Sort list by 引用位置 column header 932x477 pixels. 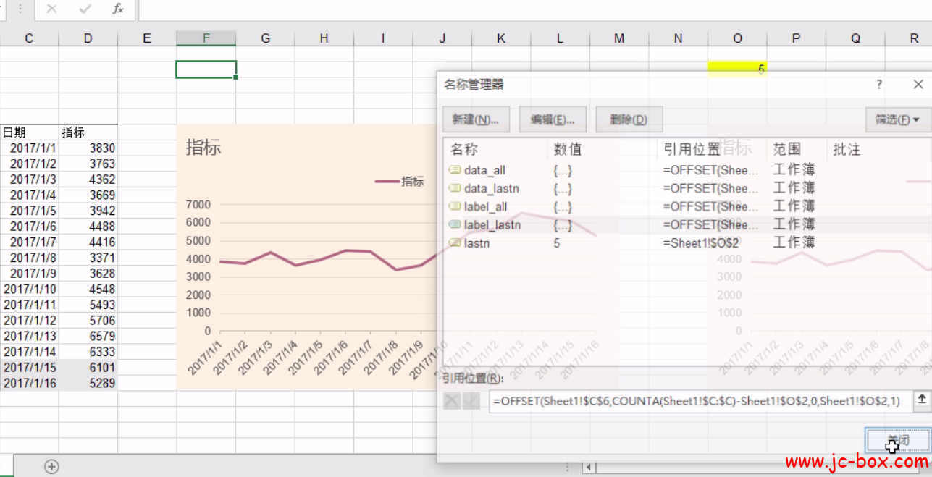[691, 150]
